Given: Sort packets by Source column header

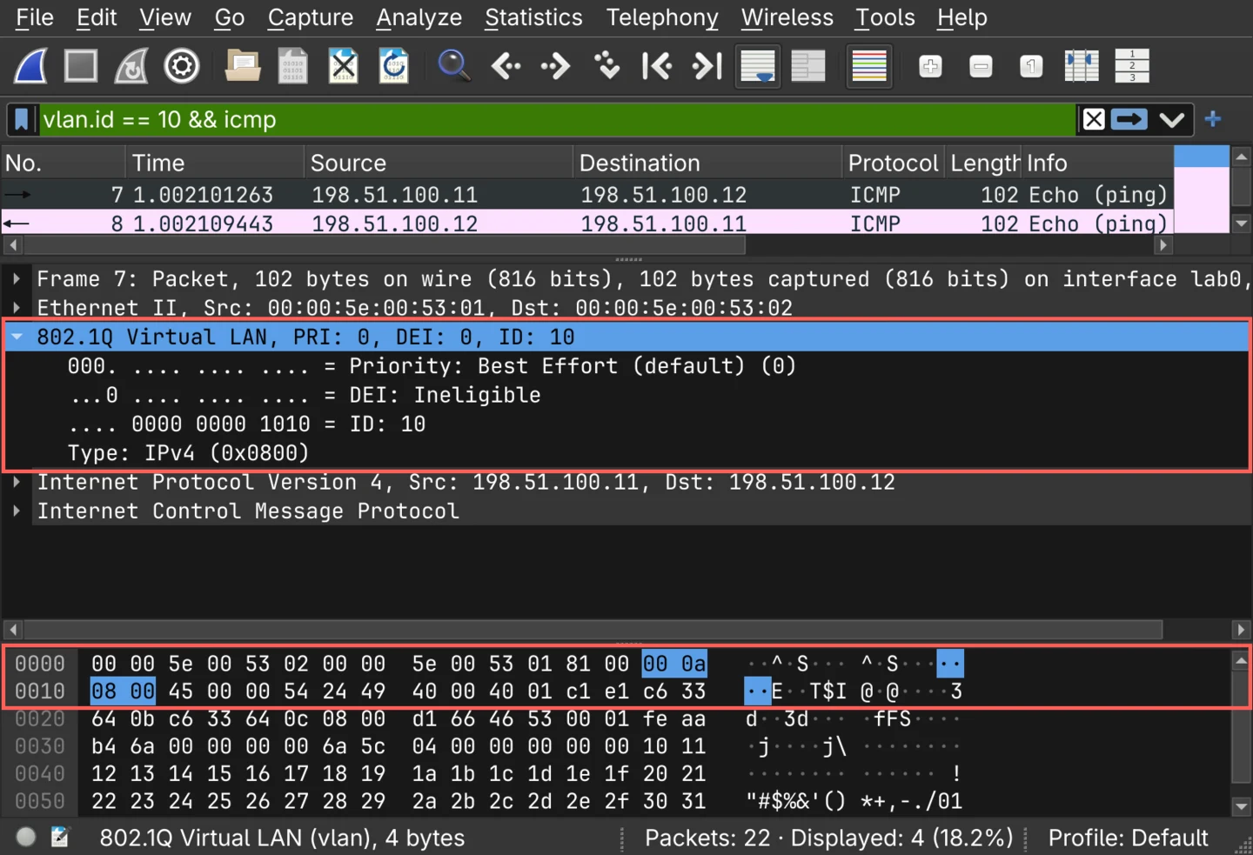Looking at the screenshot, I should pos(438,163).
